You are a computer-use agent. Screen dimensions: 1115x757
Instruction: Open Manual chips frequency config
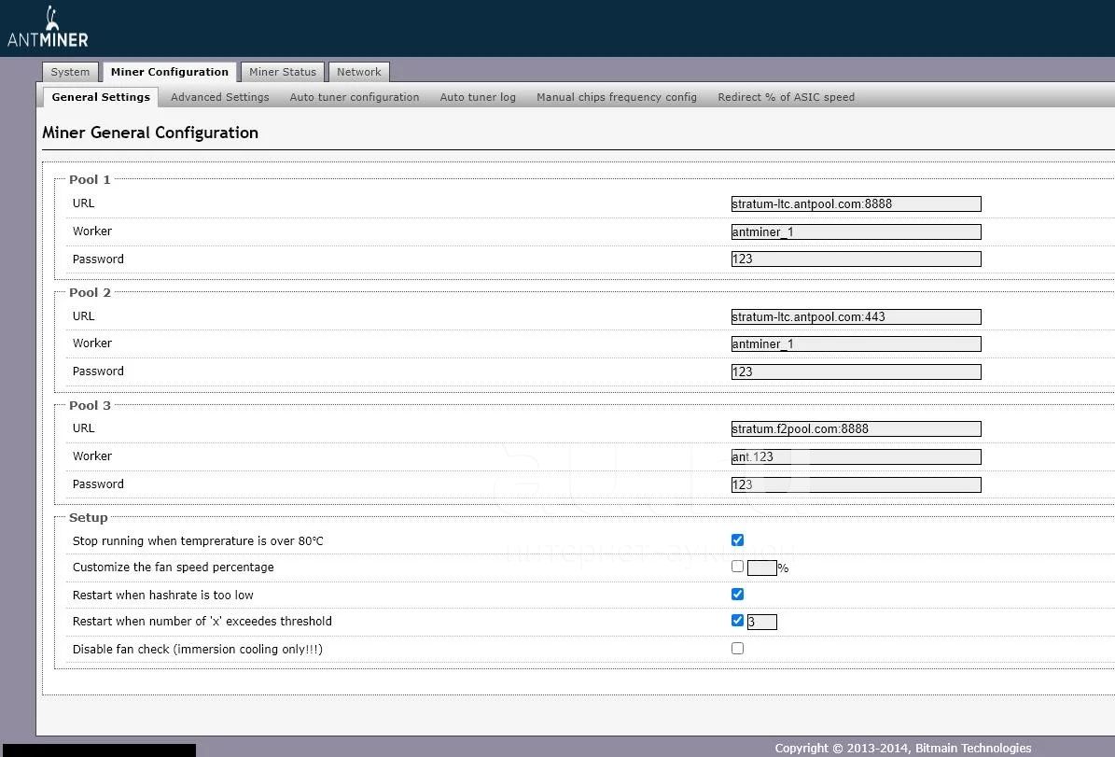pyautogui.click(x=617, y=97)
